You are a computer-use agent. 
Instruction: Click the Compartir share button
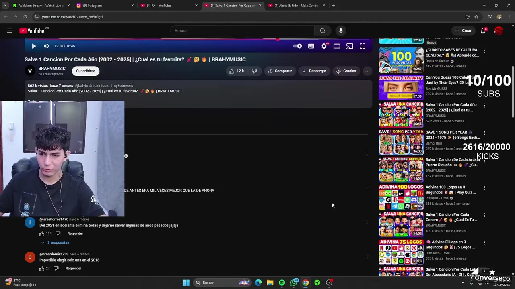(x=280, y=71)
